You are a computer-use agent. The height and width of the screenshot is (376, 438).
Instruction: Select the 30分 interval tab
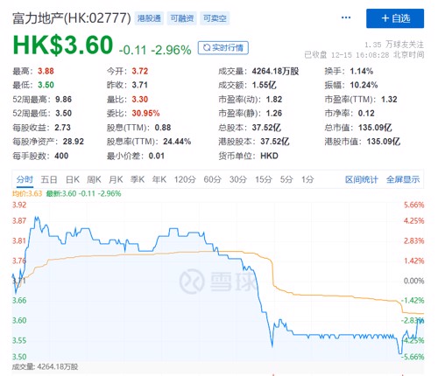[x=238, y=179]
